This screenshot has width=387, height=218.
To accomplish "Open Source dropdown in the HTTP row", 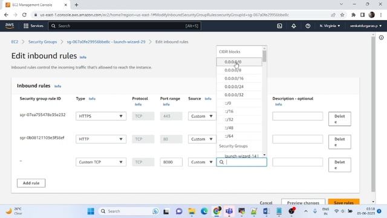I will point(202,139).
